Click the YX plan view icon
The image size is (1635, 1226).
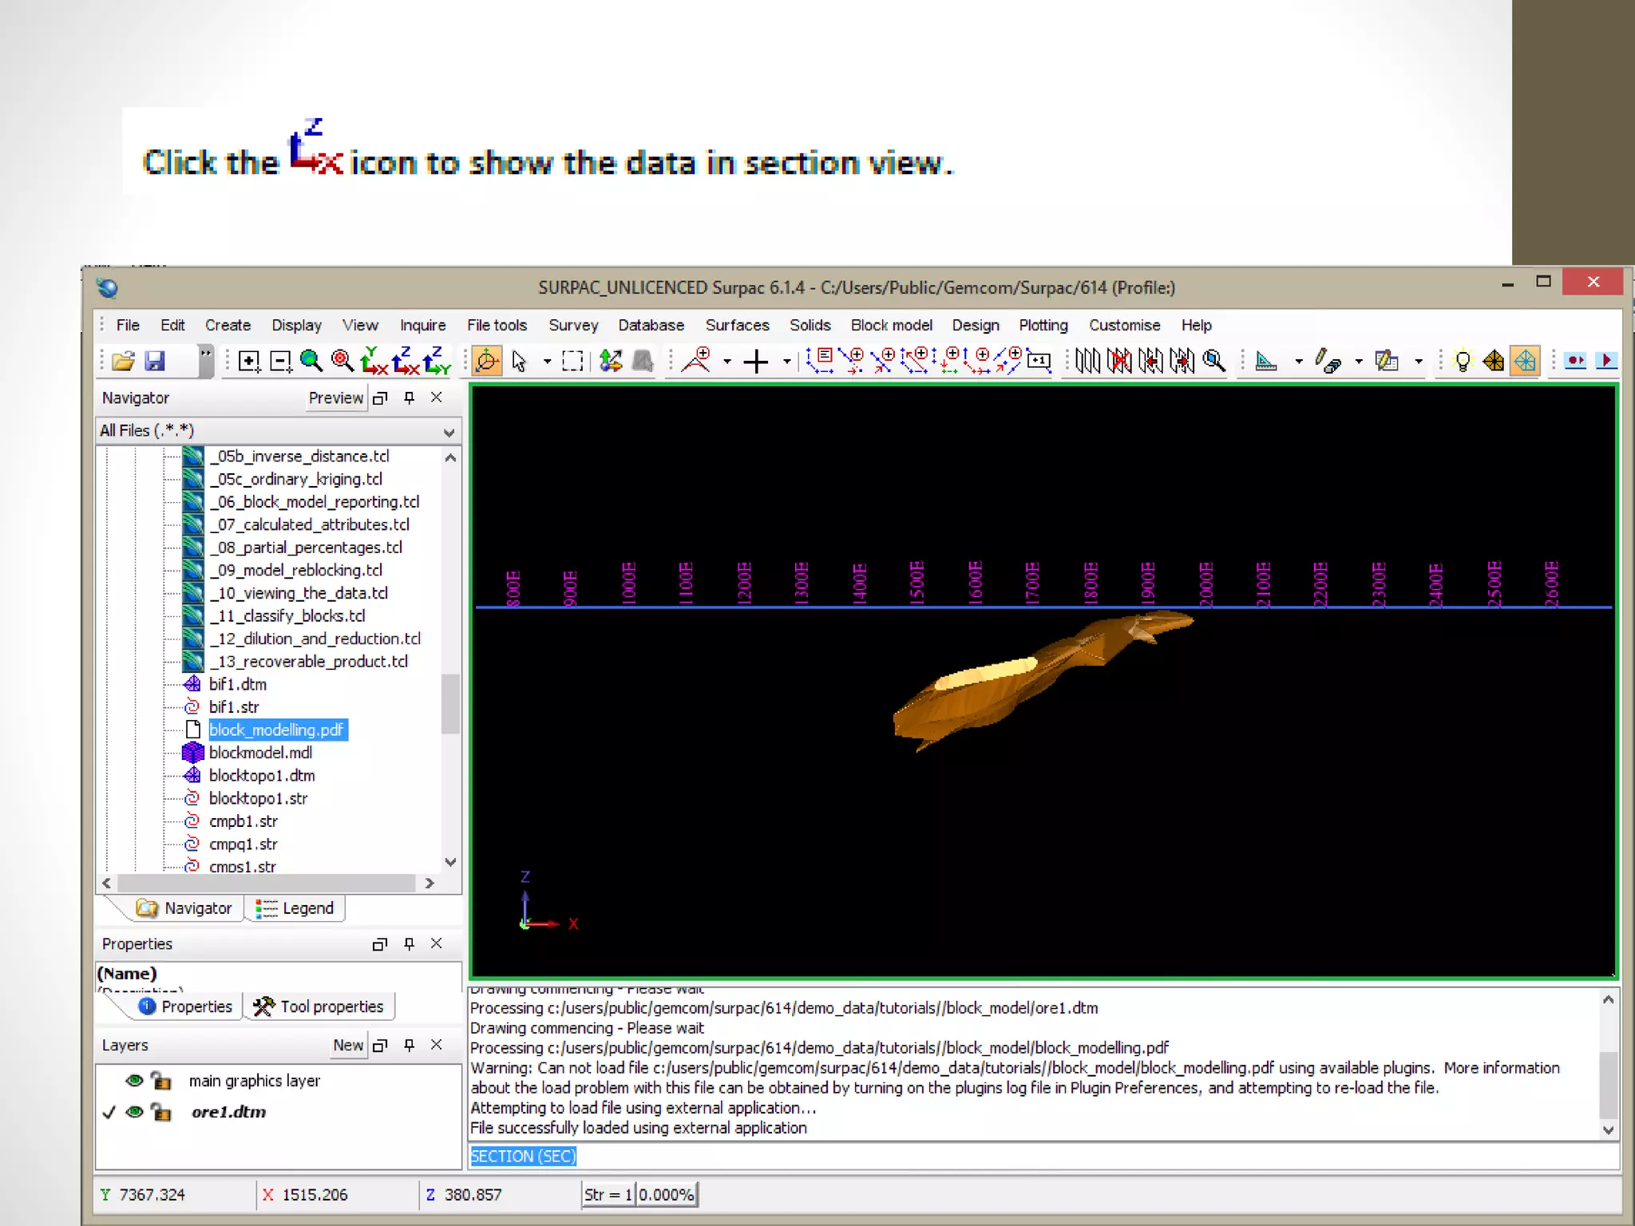[374, 361]
